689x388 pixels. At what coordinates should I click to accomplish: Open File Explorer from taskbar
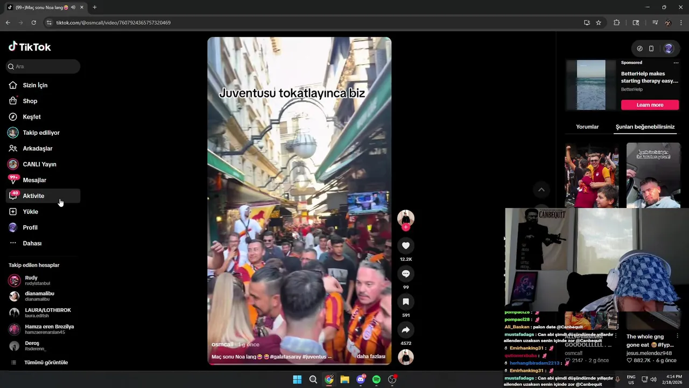coord(344,379)
